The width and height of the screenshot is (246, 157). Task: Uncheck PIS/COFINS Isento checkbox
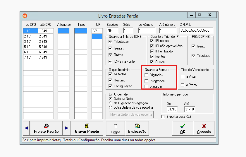[193, 46]
